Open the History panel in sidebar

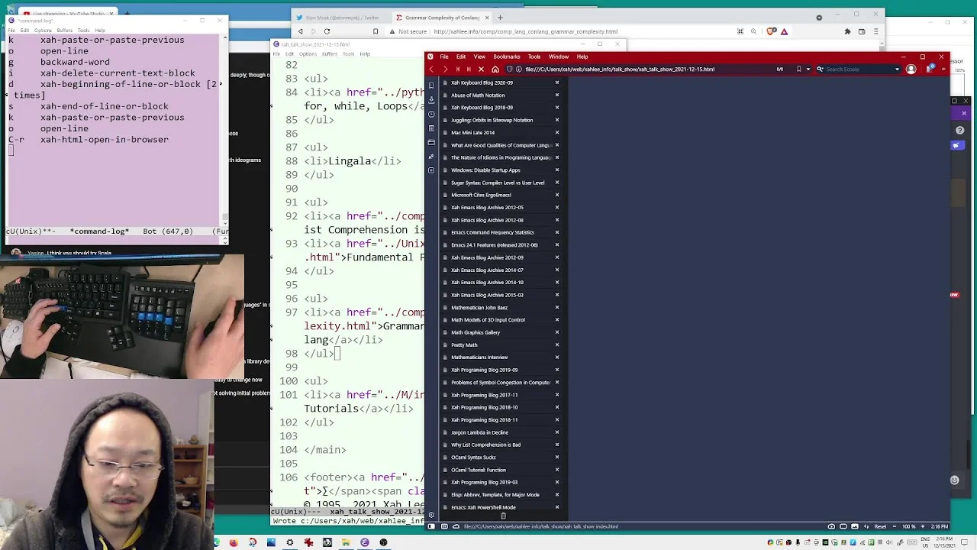pyautogui.click(x=431, y=114)
